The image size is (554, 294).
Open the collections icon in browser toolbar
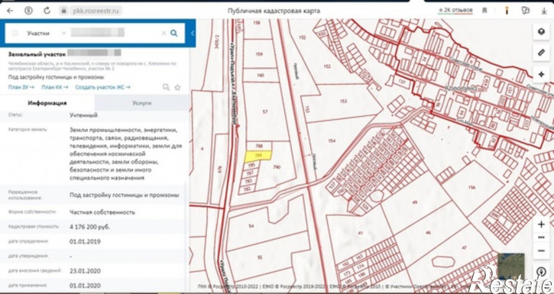pyautogui.click(x=526, y=11)
